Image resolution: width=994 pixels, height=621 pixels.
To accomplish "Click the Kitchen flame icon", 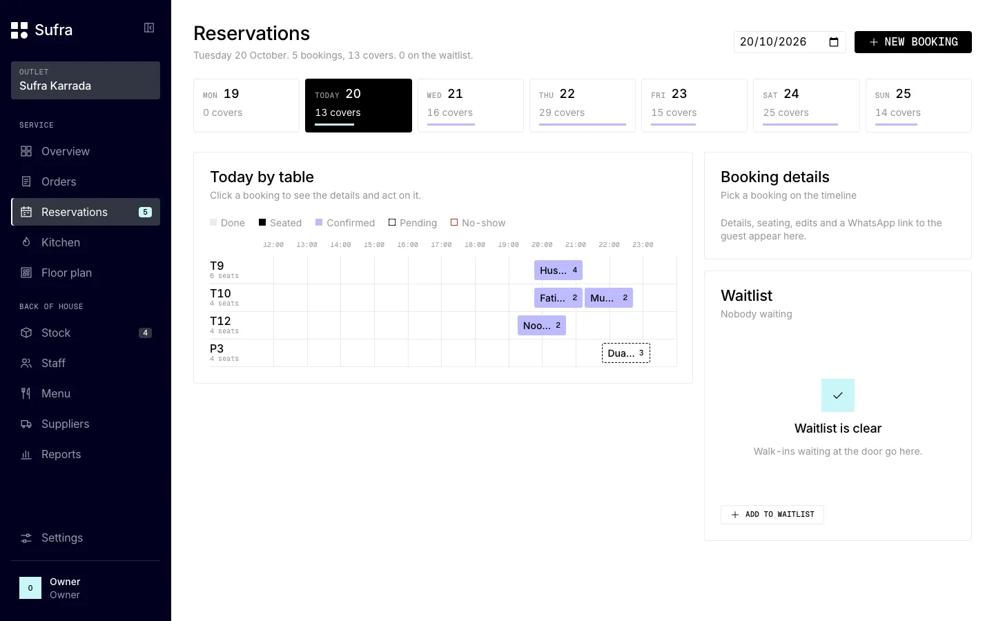I will (x=26, y=242).
